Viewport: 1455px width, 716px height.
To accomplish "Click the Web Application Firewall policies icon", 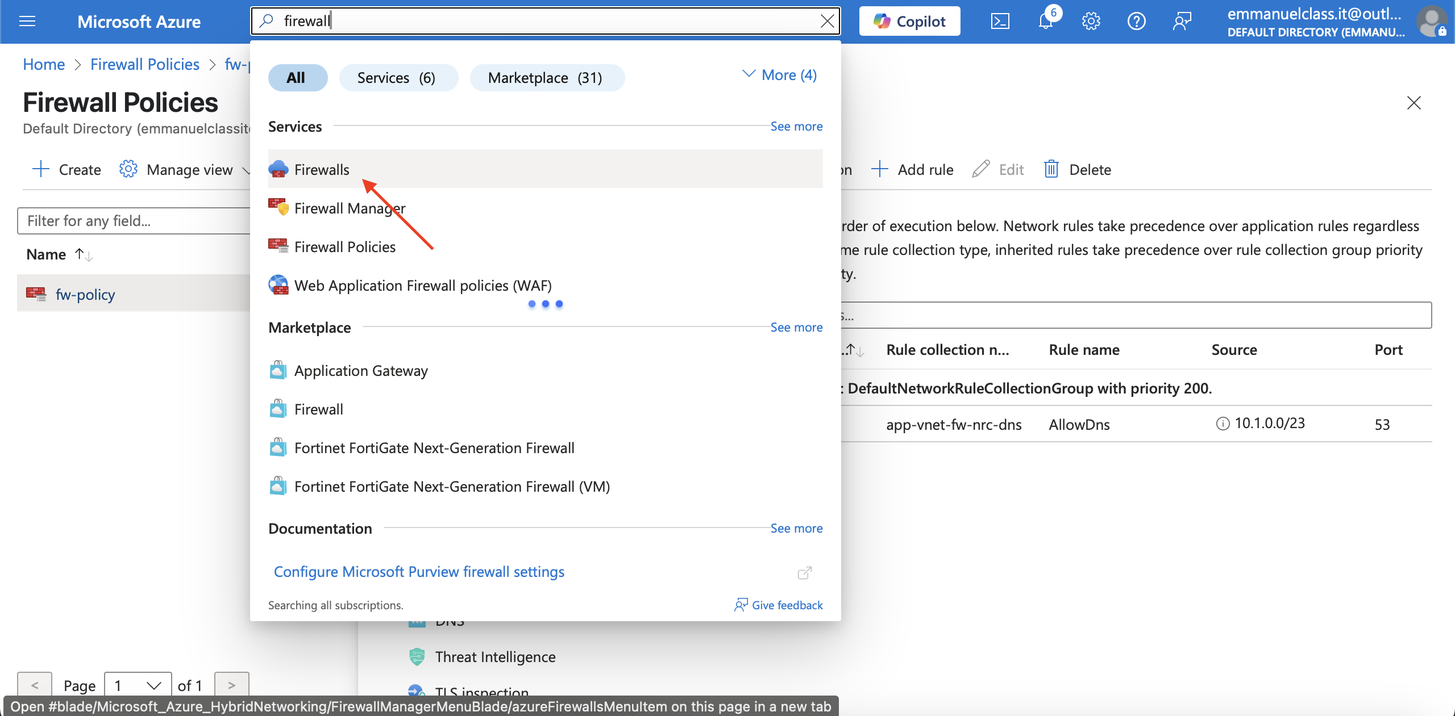I will pyautogui.click(x=278, y=285).
